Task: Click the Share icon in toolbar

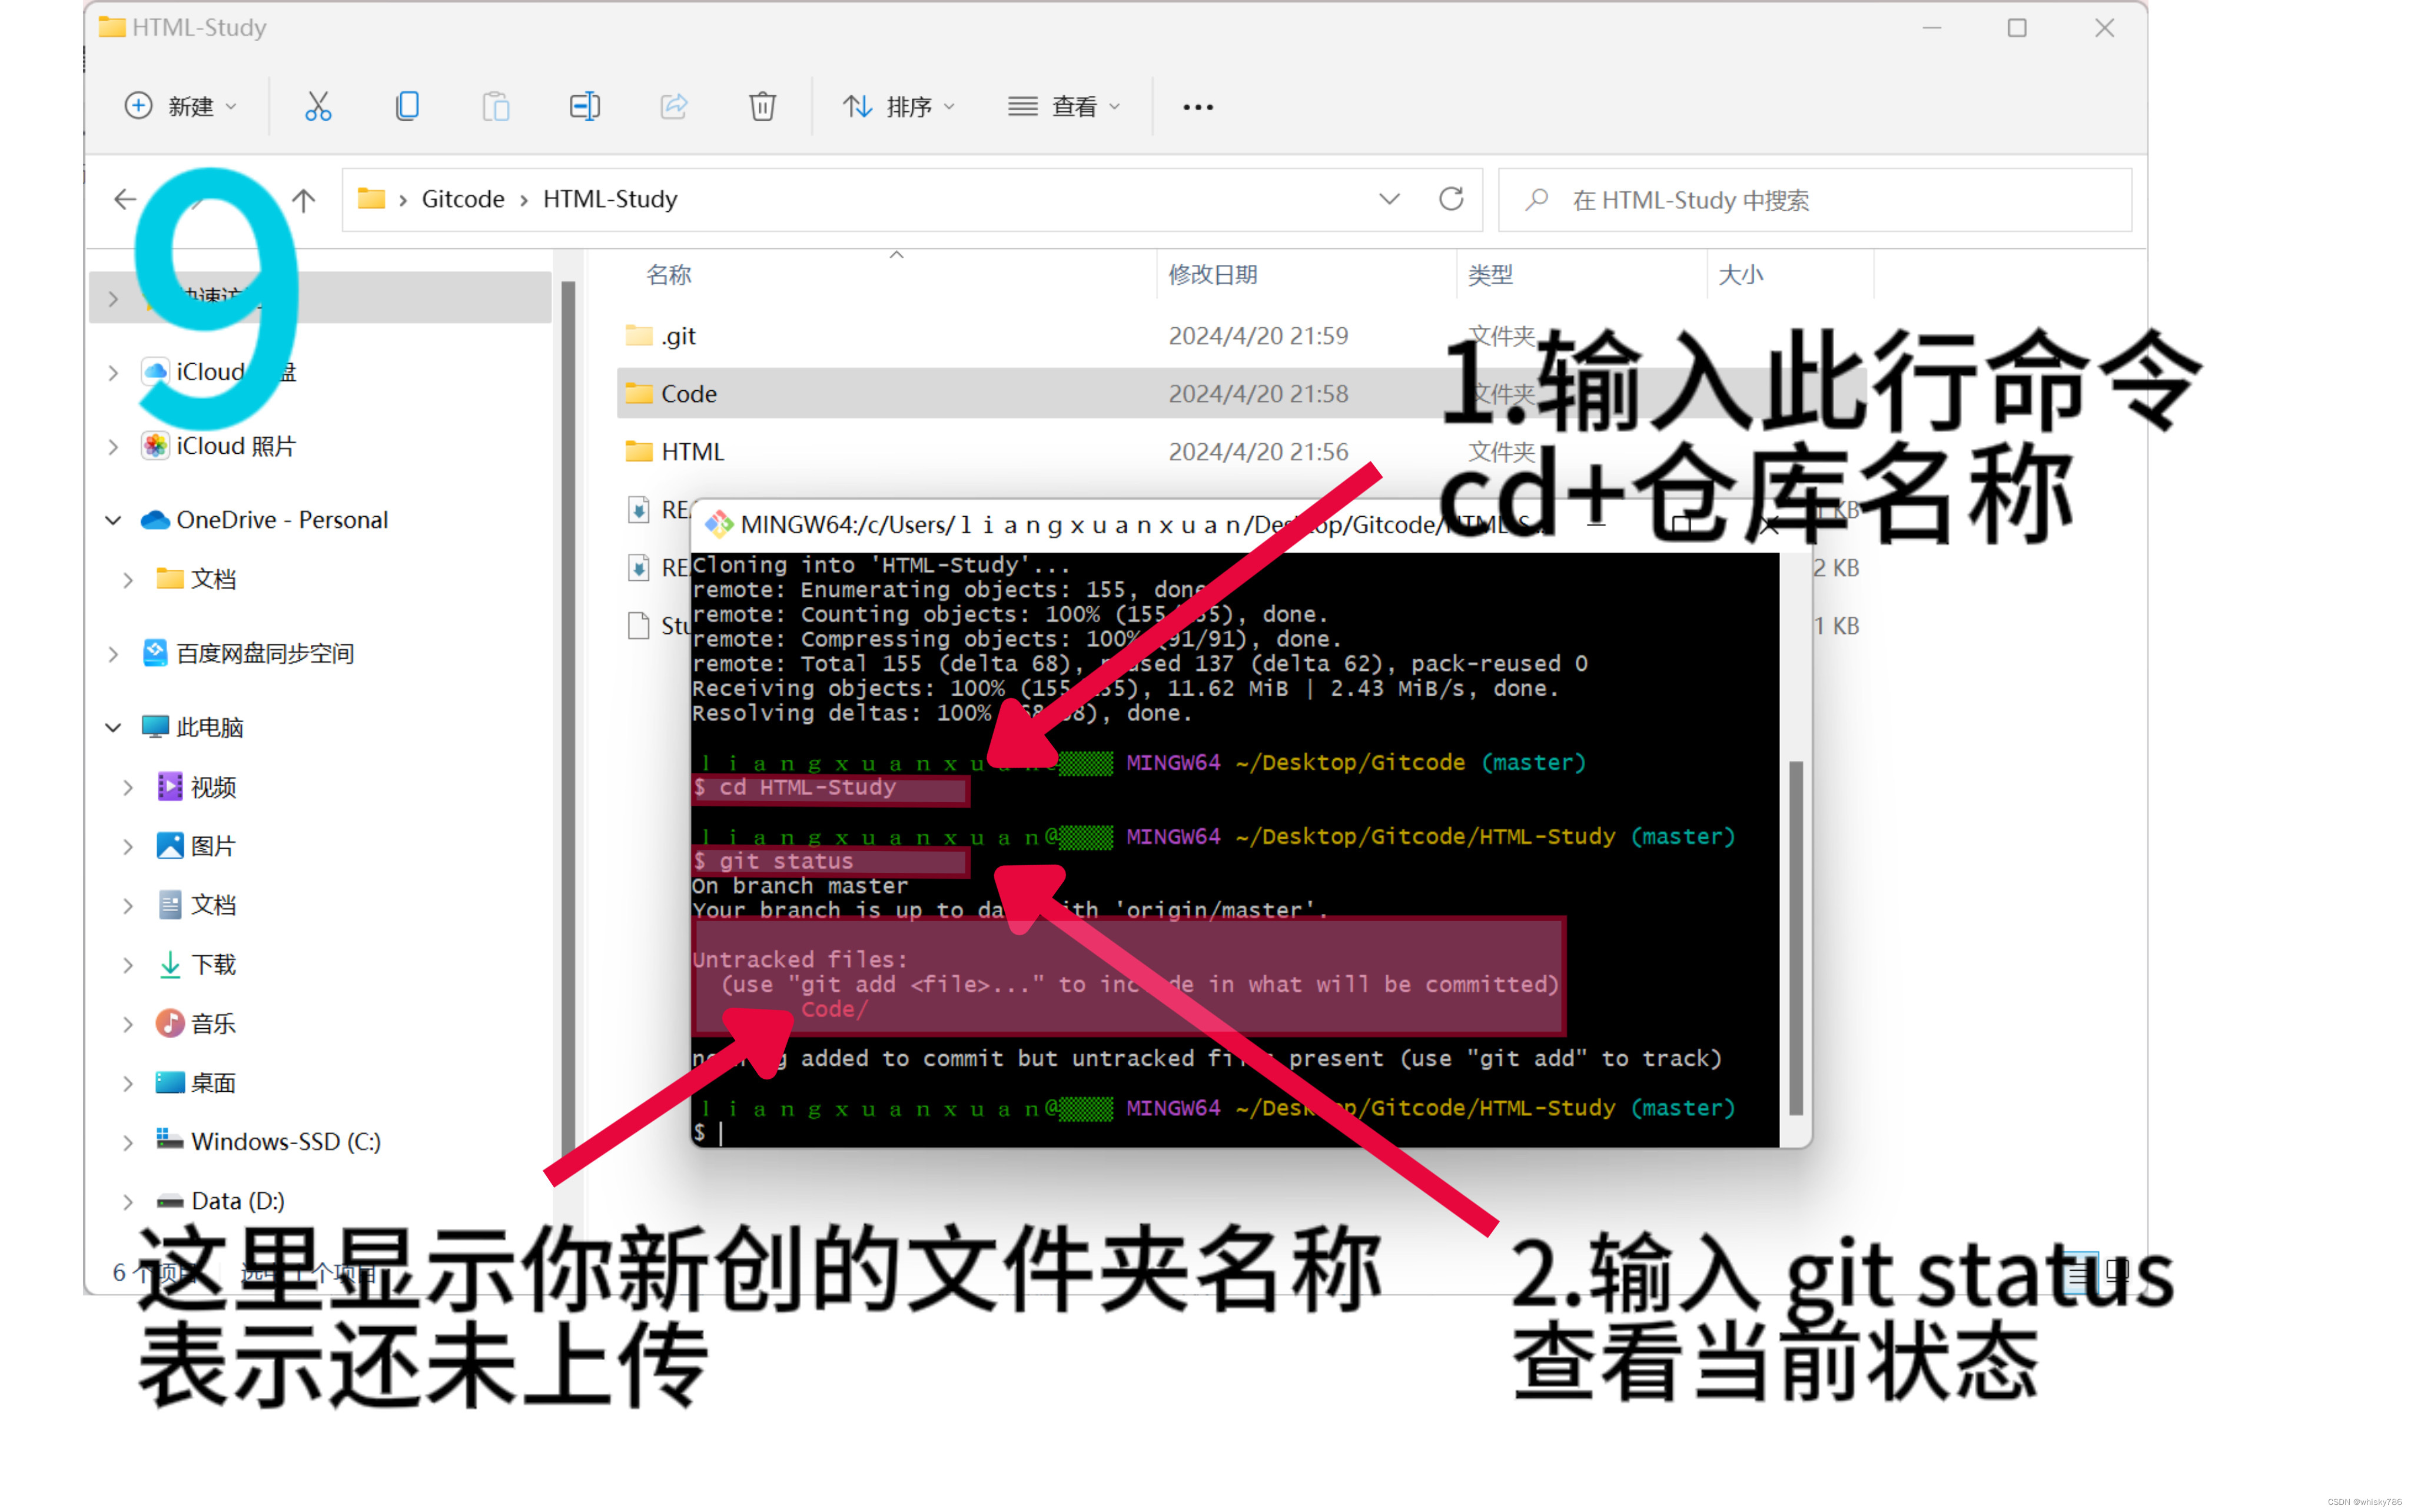Action: (673, 106)
